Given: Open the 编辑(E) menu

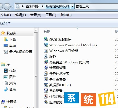Looking at the screenshot, I should pyautogui.click(x=20, y=15).
